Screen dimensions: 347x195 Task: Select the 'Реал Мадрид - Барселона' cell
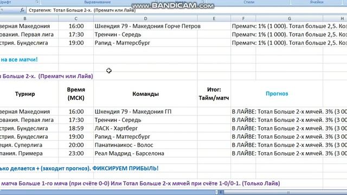[x=145, y=153]
